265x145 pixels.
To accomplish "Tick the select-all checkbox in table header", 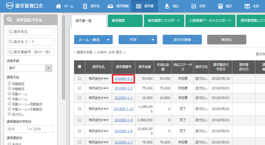I will pyautogui.click(x=79, y=67).
